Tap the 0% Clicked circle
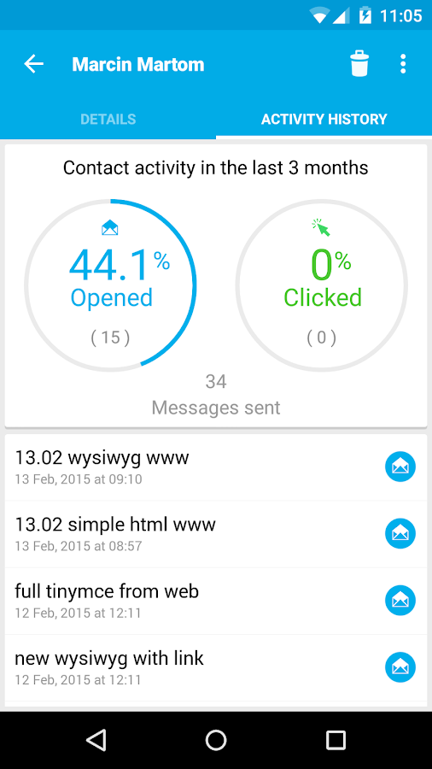 coord(321,285)
